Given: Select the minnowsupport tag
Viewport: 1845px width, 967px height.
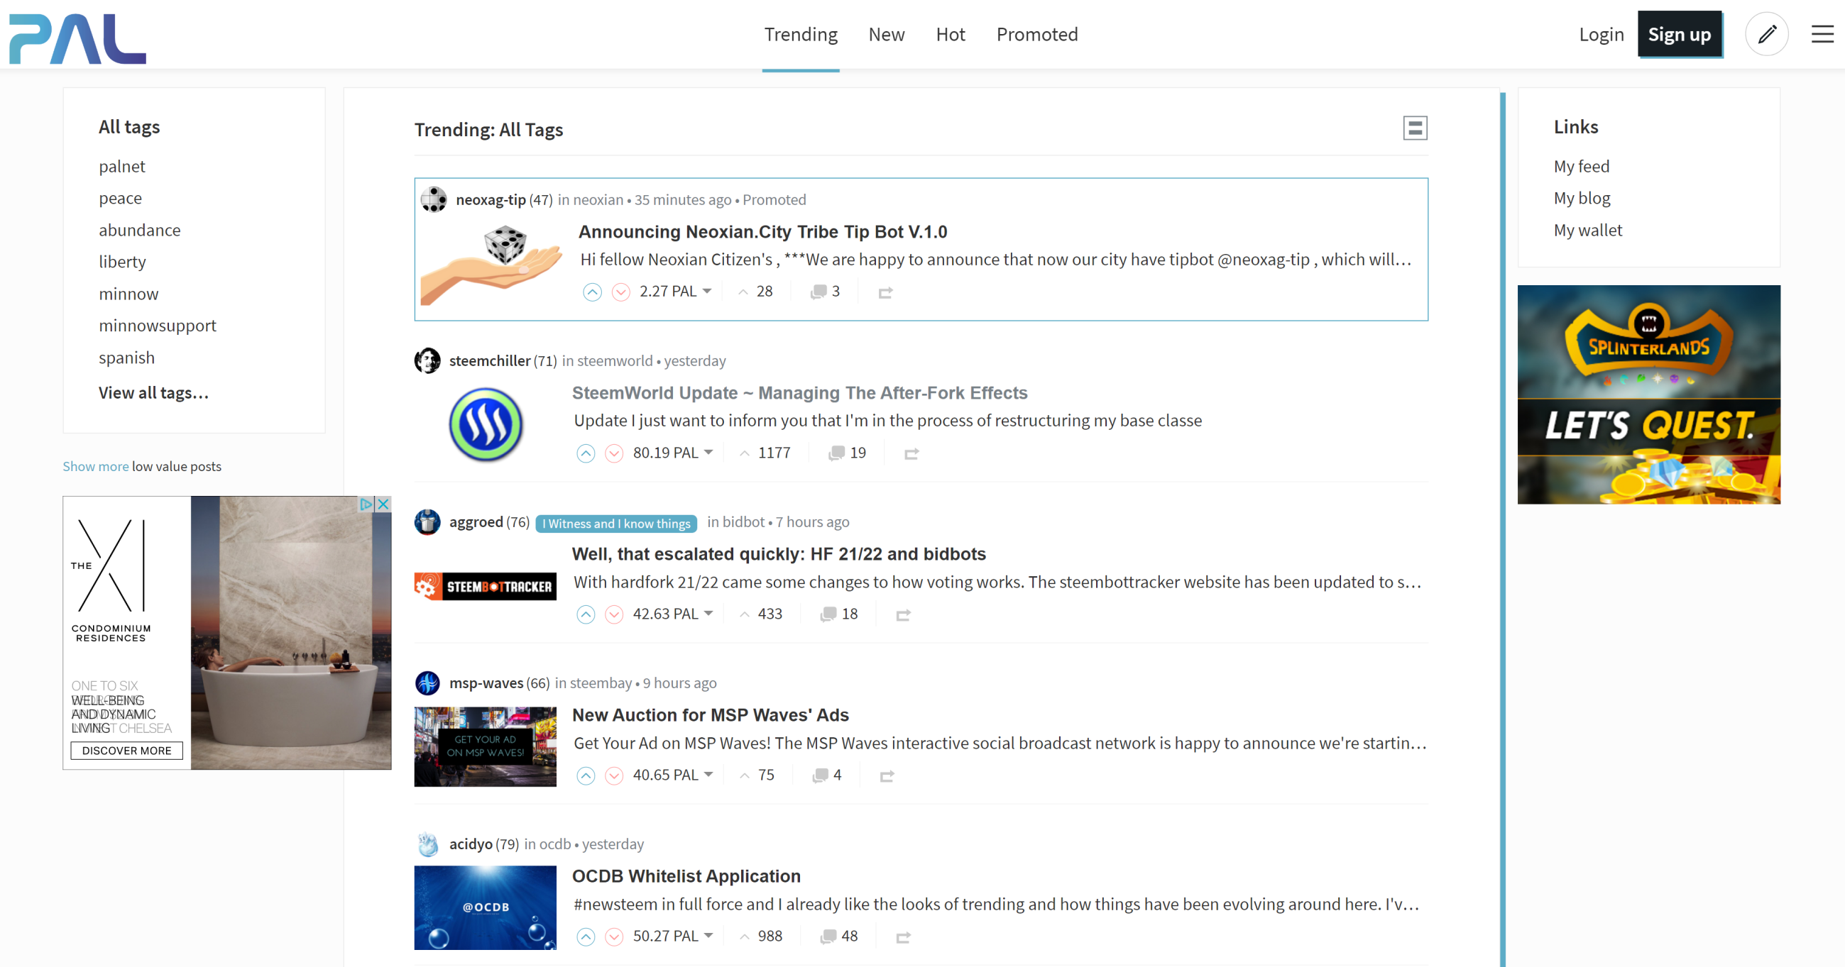Looking at the screenshot, I should (x=158, y=325).
